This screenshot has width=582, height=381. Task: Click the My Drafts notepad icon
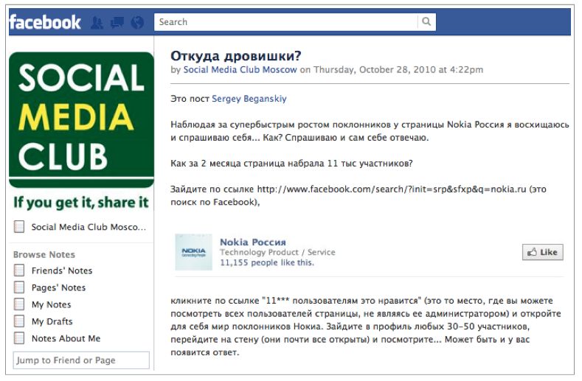[x=19, y=321]
